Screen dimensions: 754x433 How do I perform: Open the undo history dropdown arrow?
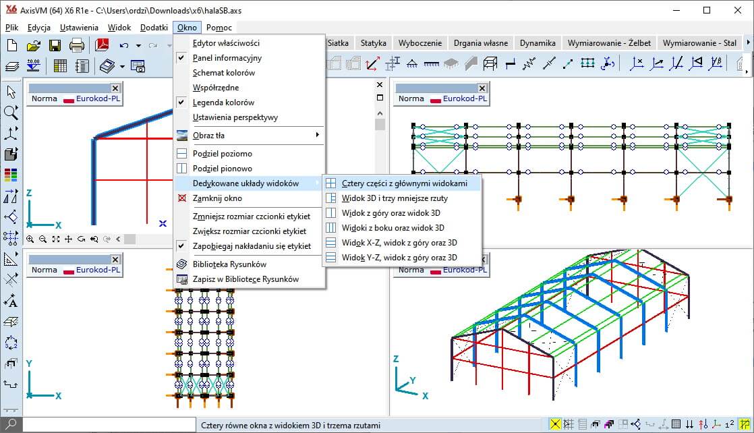(x=138, y=46)
